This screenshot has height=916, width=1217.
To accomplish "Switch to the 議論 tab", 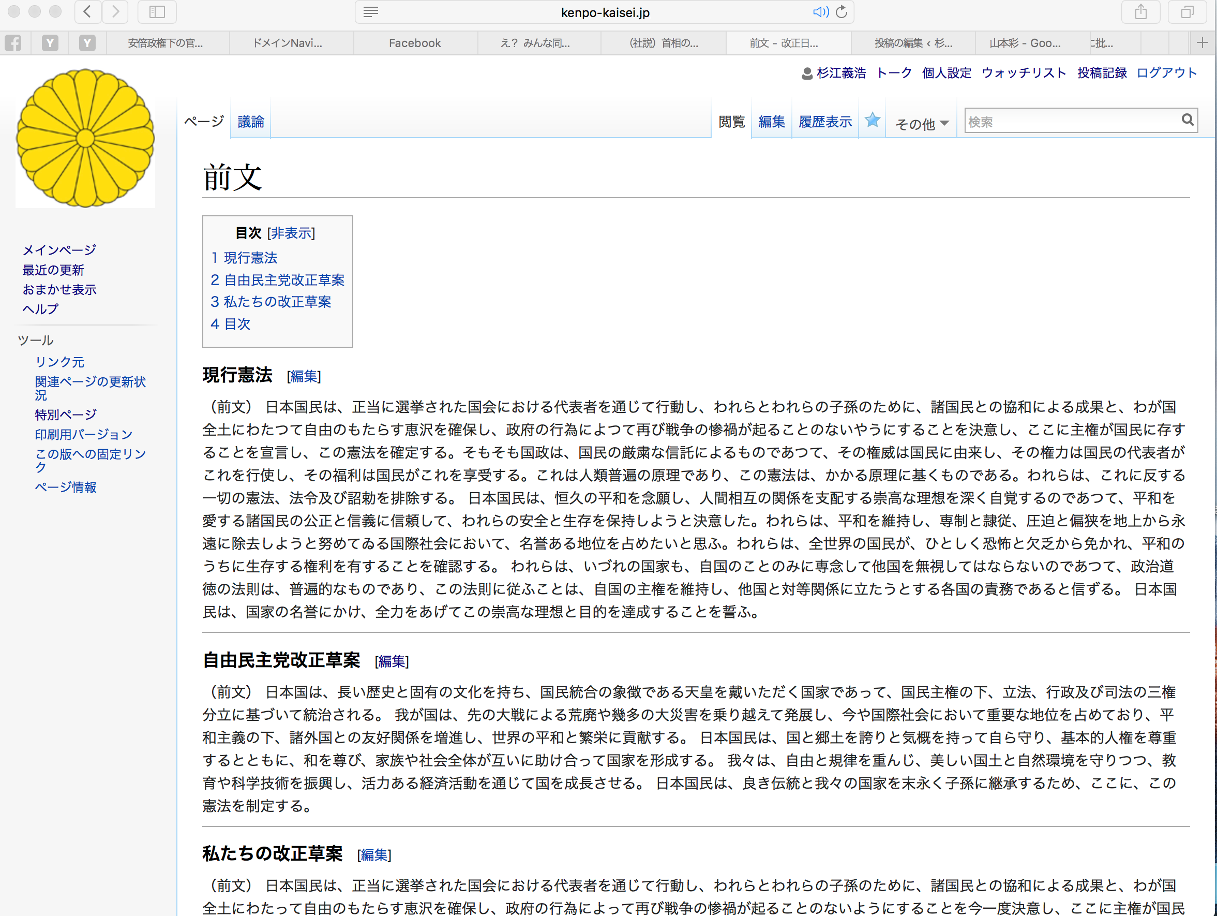I will tap(251, 122).
